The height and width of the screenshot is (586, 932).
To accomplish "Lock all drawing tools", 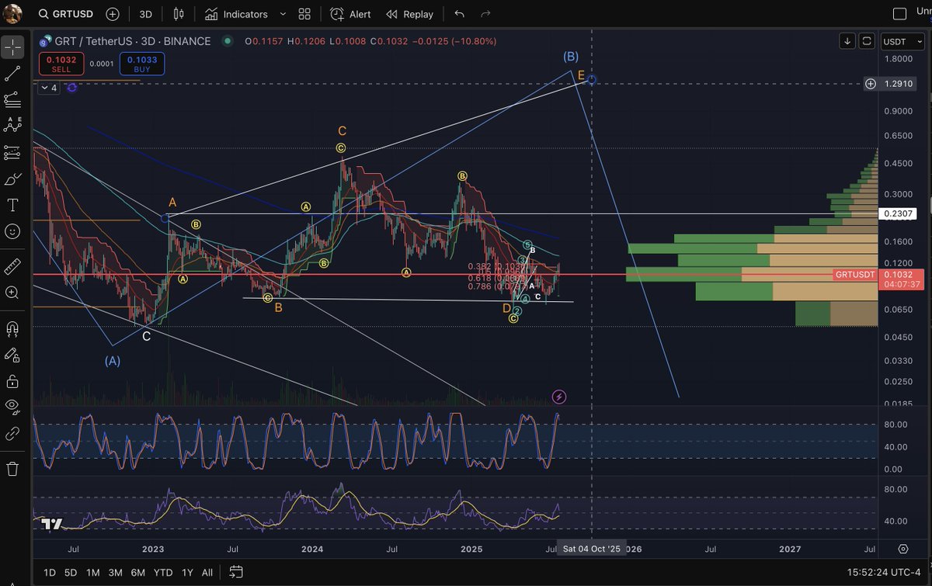I will pyautogui.click(x=12, y=381).
